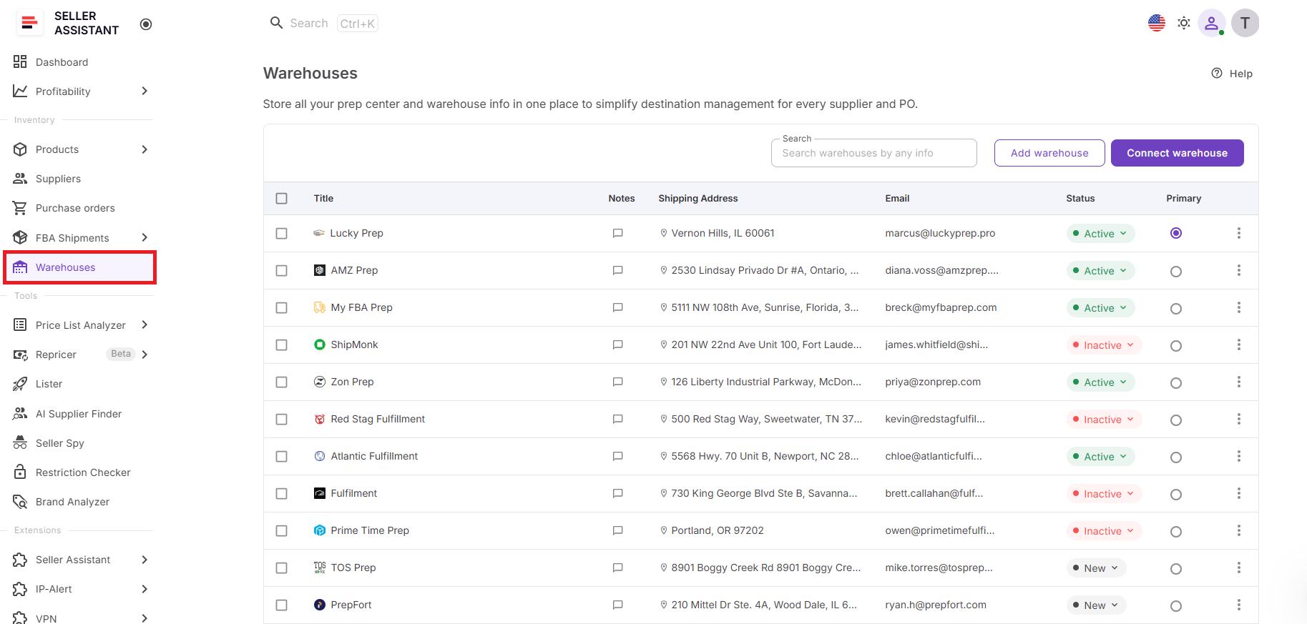
Task: Tick the checkbox for Lucky Prep
Action: (282, 233)
